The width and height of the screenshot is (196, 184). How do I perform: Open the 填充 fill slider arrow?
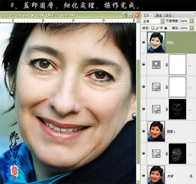point(192,28)
